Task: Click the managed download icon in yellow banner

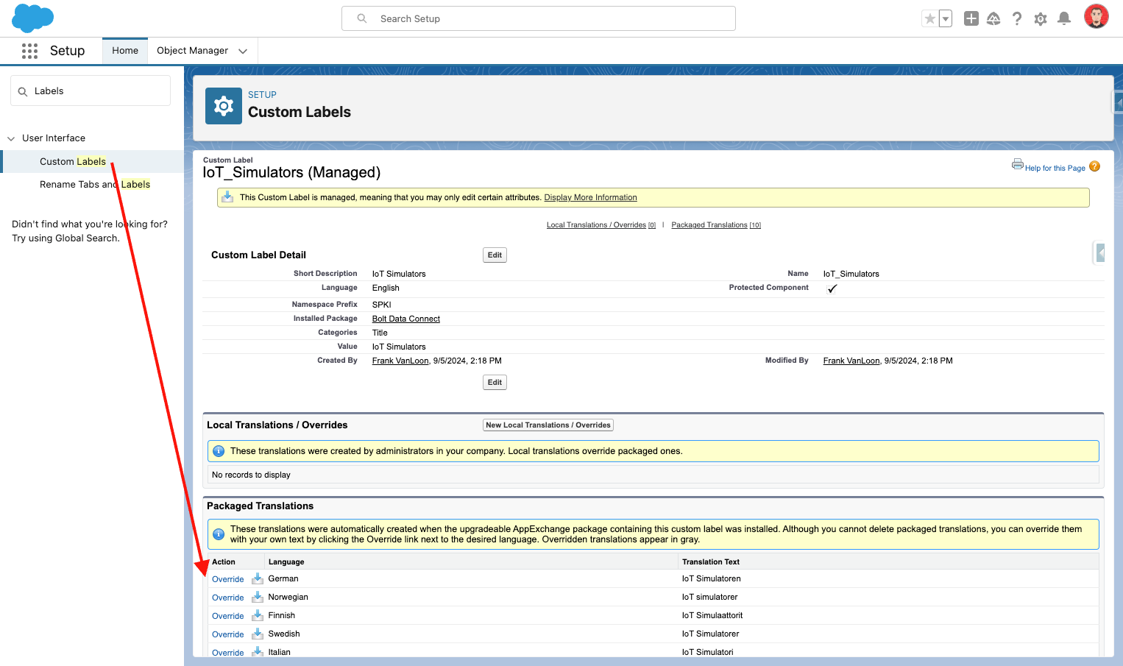Action: tap(227, 197)
